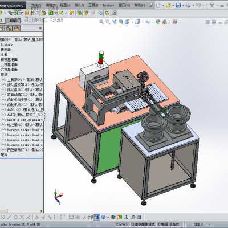Screen dimensions: 228x228
Task: Click Apply Scene icon in view toolbar
Action: 165,22
